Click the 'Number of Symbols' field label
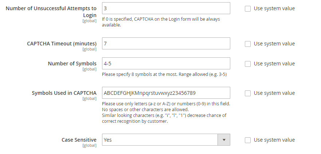The image size is (321, 154). (72, 64)
